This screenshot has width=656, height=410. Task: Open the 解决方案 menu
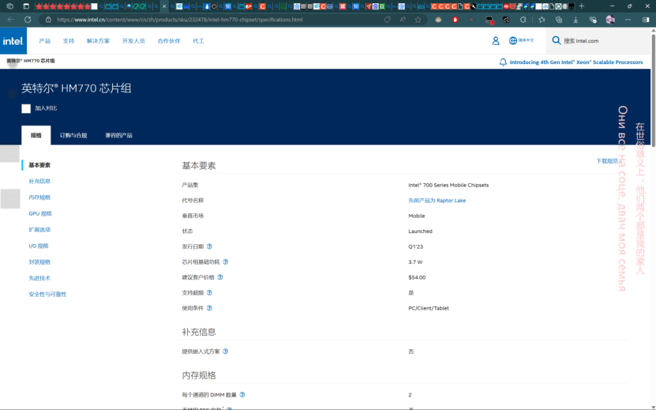[x=98, y=41]
